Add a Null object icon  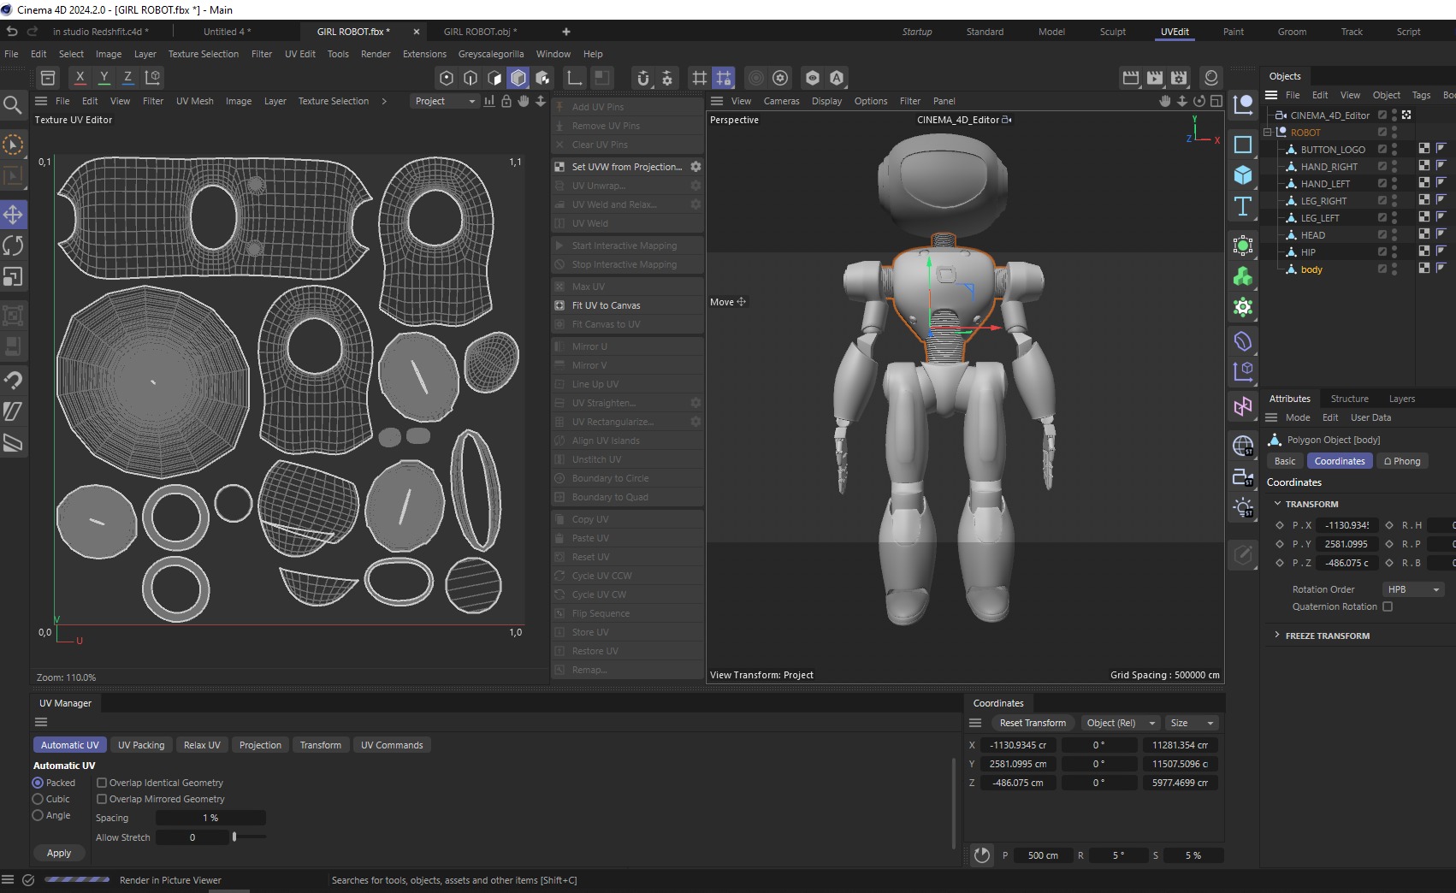[1243, 105]
